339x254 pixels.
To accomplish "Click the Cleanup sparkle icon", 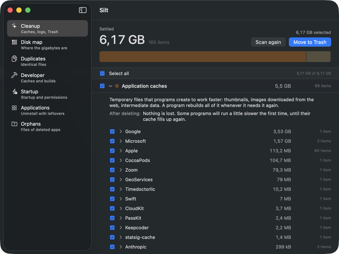I will pyautogui.click(x=14, y=26).
